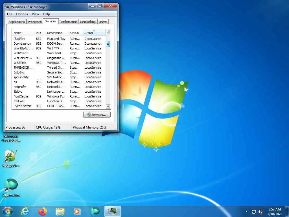Show hidden system tray icons
The width and height of the screenshot is (289, 217).
coord(247,212)
